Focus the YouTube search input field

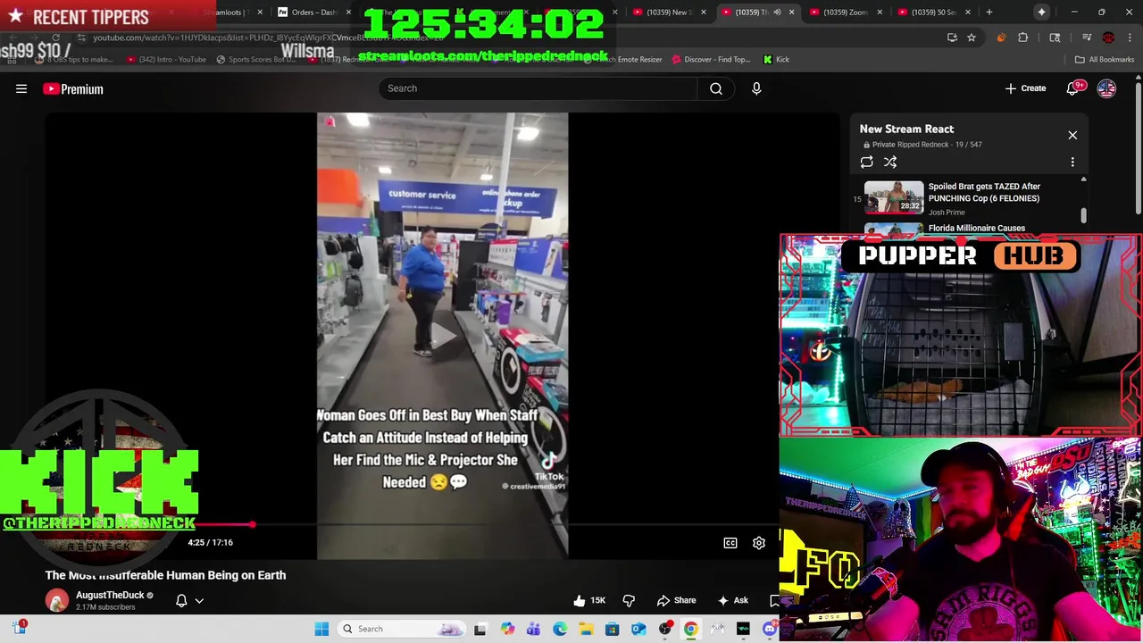click(x=538, y=88)
